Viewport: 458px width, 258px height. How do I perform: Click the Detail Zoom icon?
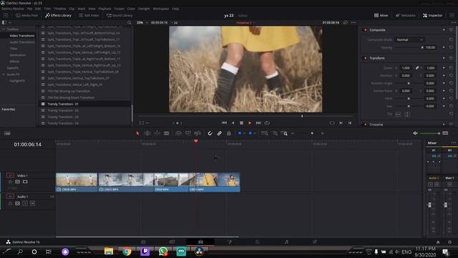275,133
